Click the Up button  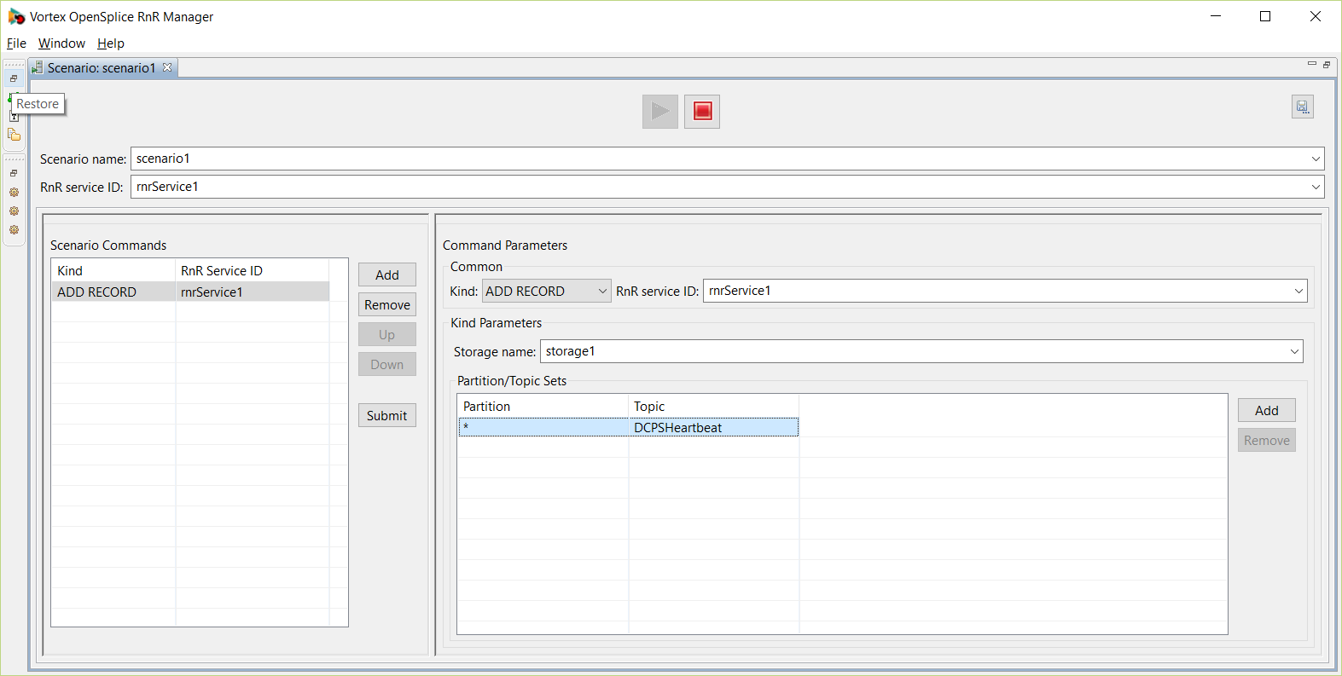click(387, 334)
